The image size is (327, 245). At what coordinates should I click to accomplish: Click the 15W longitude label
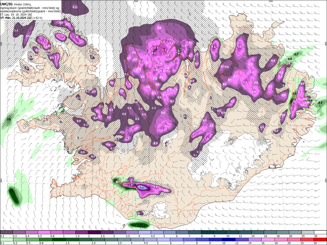271,1
